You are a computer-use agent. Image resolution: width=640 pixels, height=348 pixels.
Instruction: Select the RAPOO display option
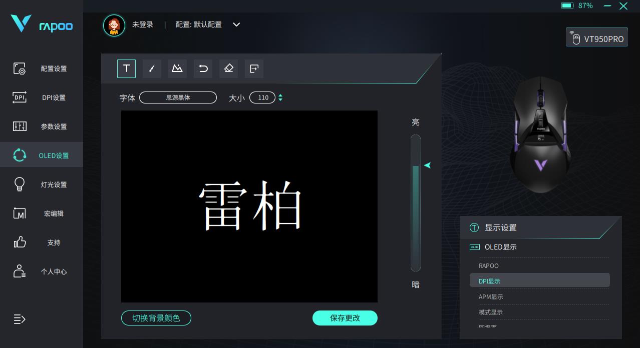[540, 265]
